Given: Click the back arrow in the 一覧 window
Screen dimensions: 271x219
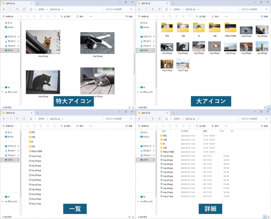Looking at the screenshot, I should click(3, 119).
